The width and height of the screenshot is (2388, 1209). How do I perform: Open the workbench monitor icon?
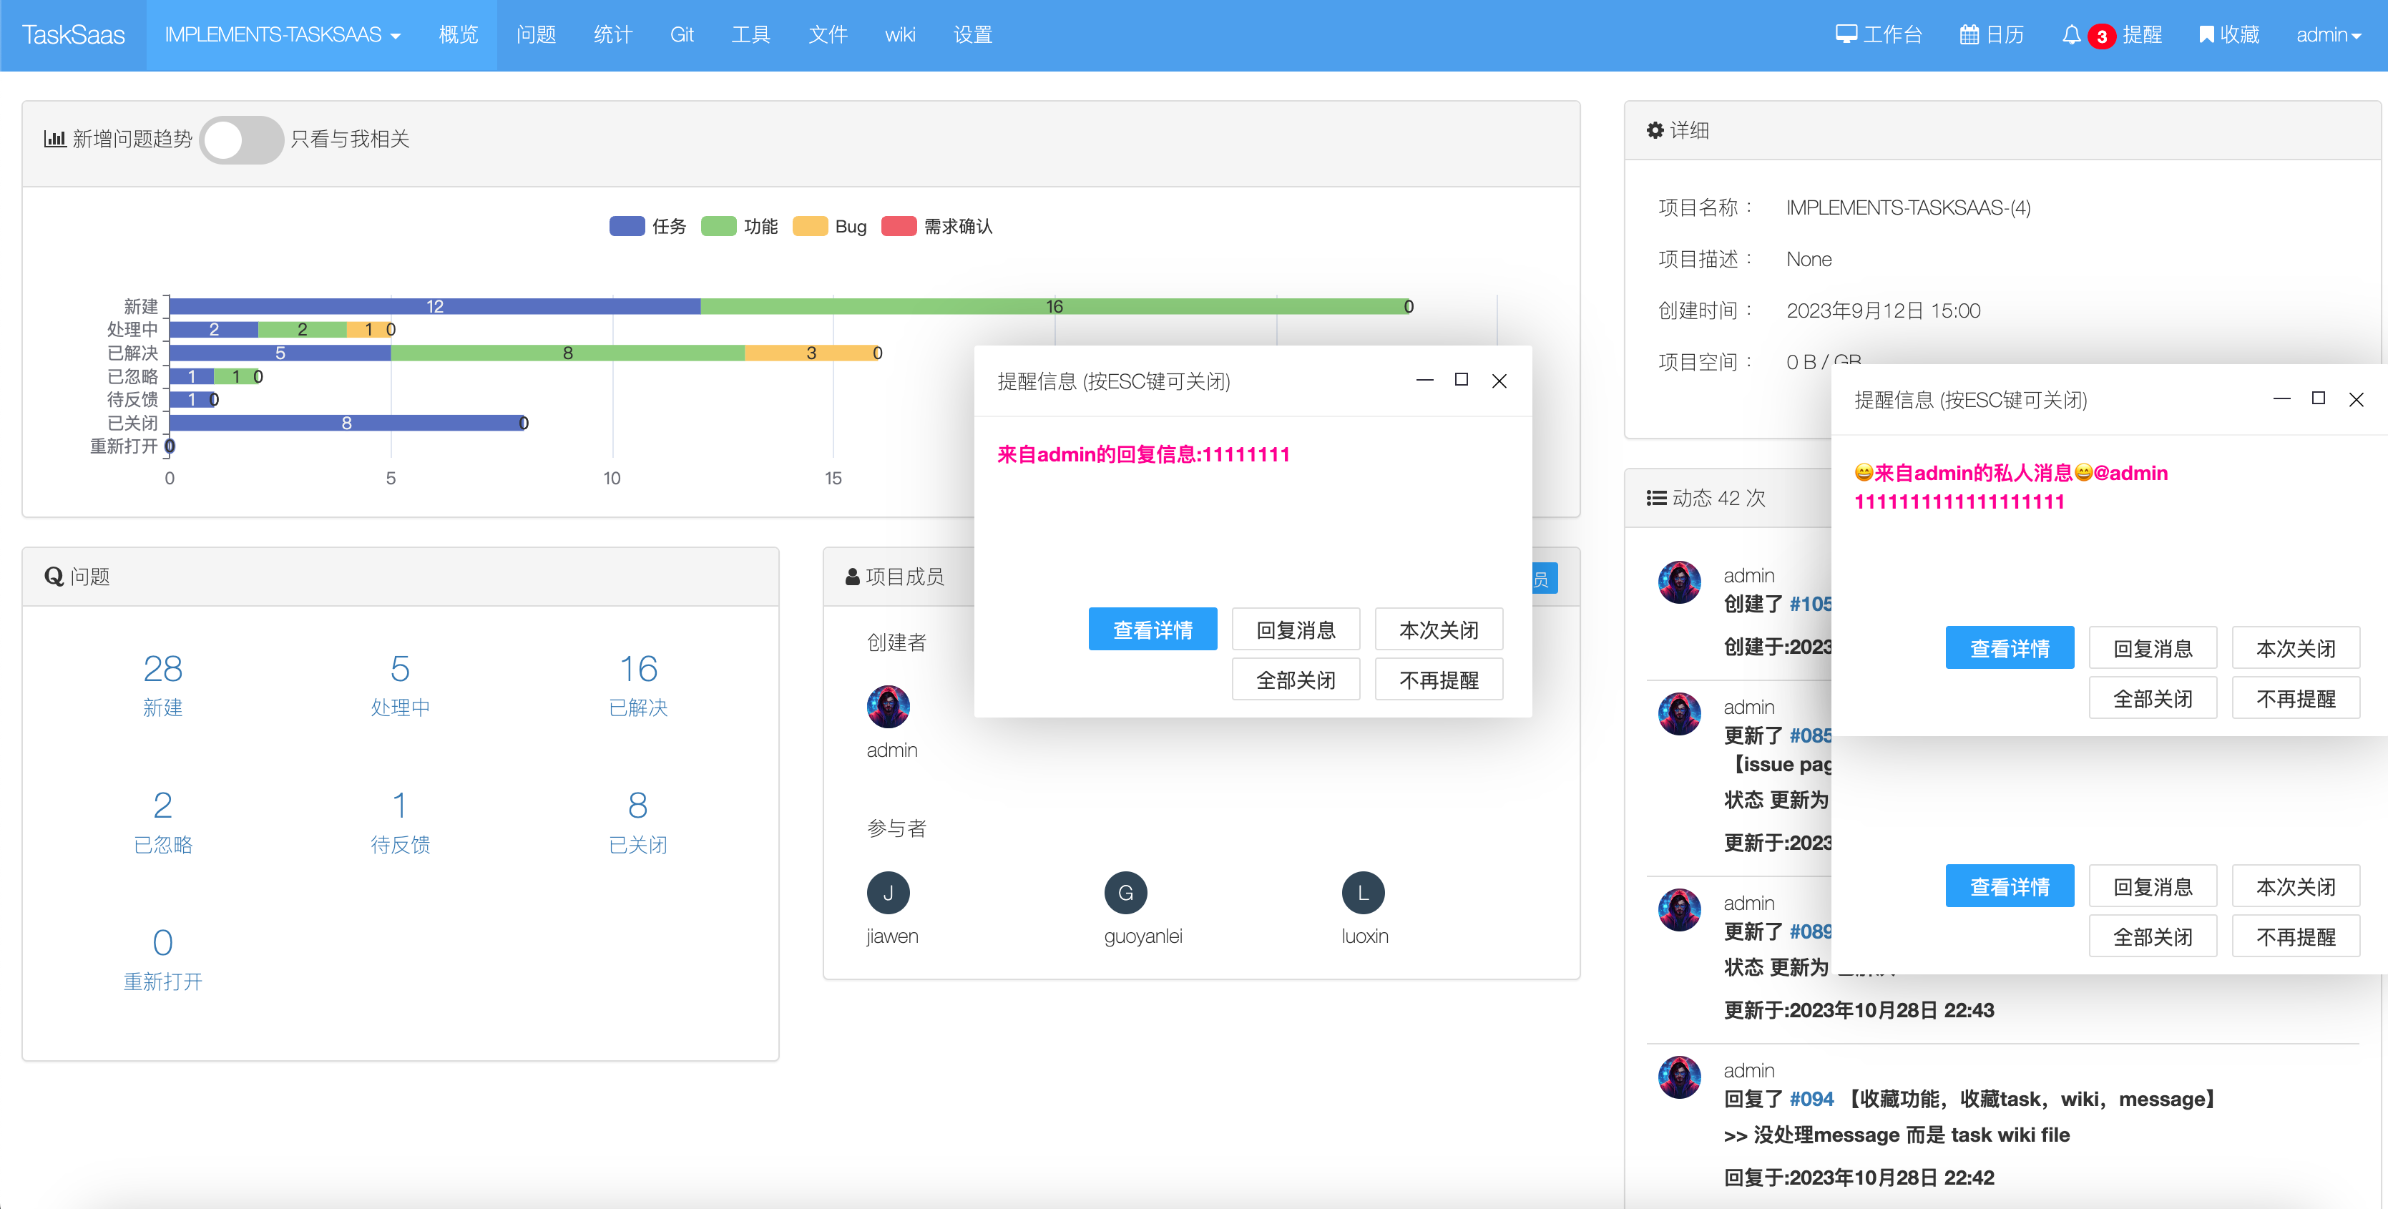click(x=1846, y=34)
